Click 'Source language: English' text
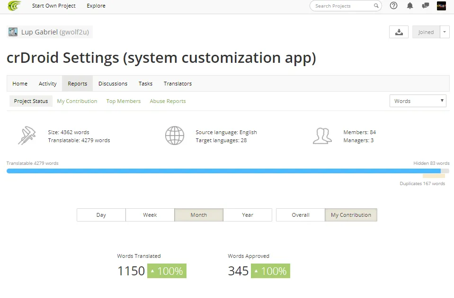The width and height of the screenshot is (454, 298). [x=226, y=132]
